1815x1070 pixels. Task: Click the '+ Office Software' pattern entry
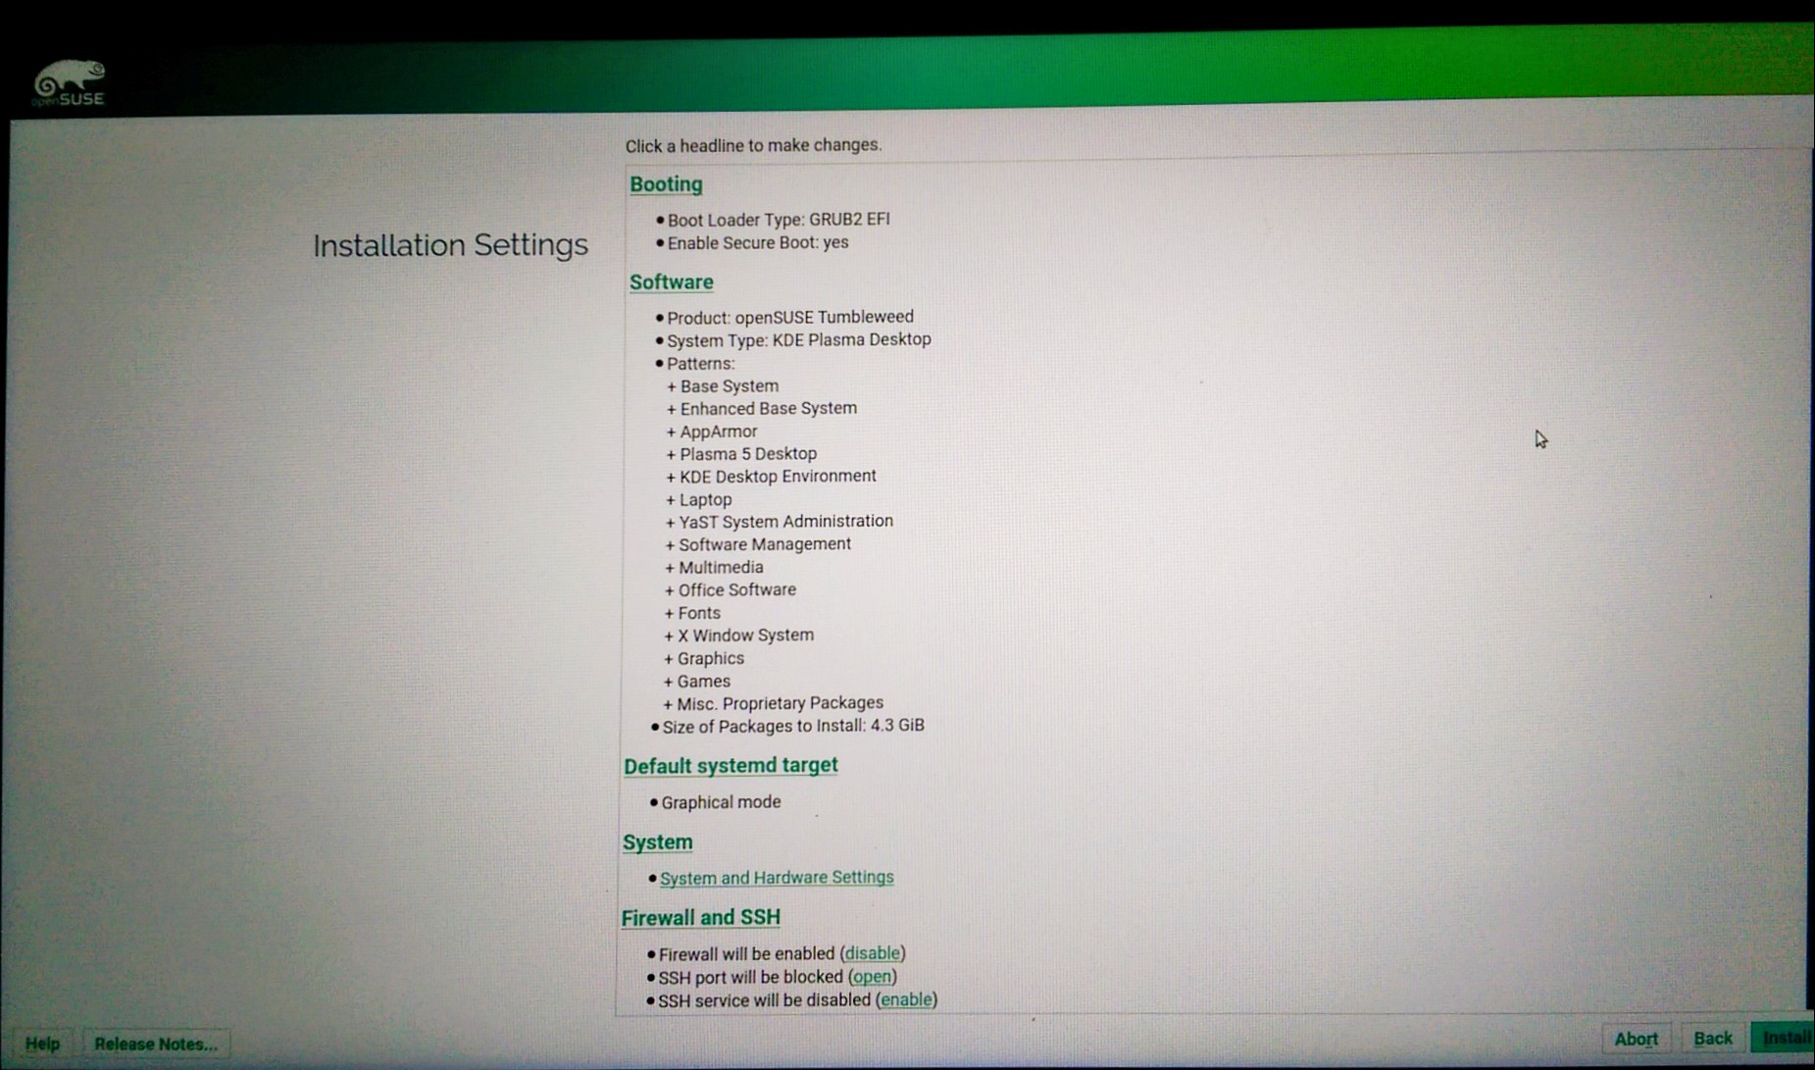[731, 590]
